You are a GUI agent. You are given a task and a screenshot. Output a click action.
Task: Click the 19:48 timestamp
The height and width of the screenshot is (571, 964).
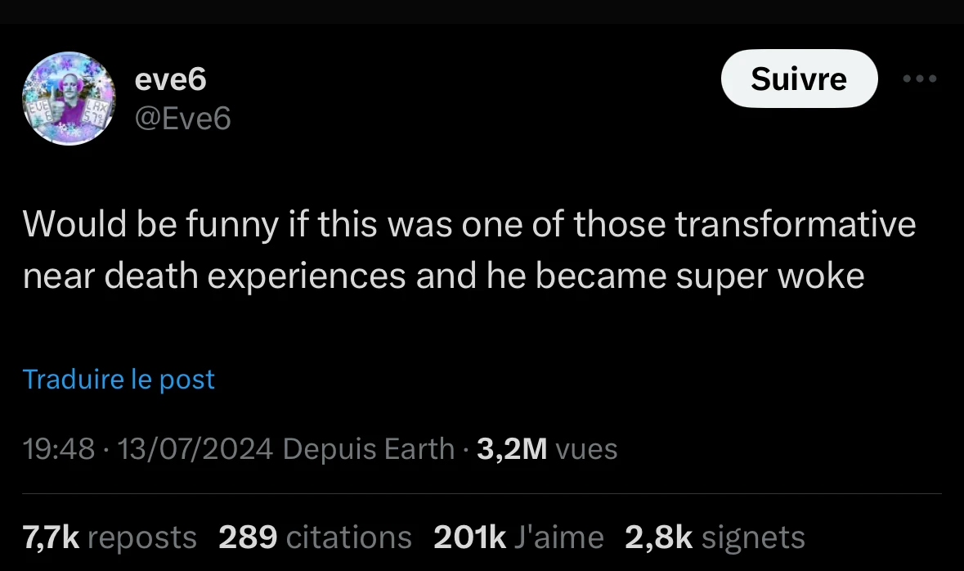(59, 448)
